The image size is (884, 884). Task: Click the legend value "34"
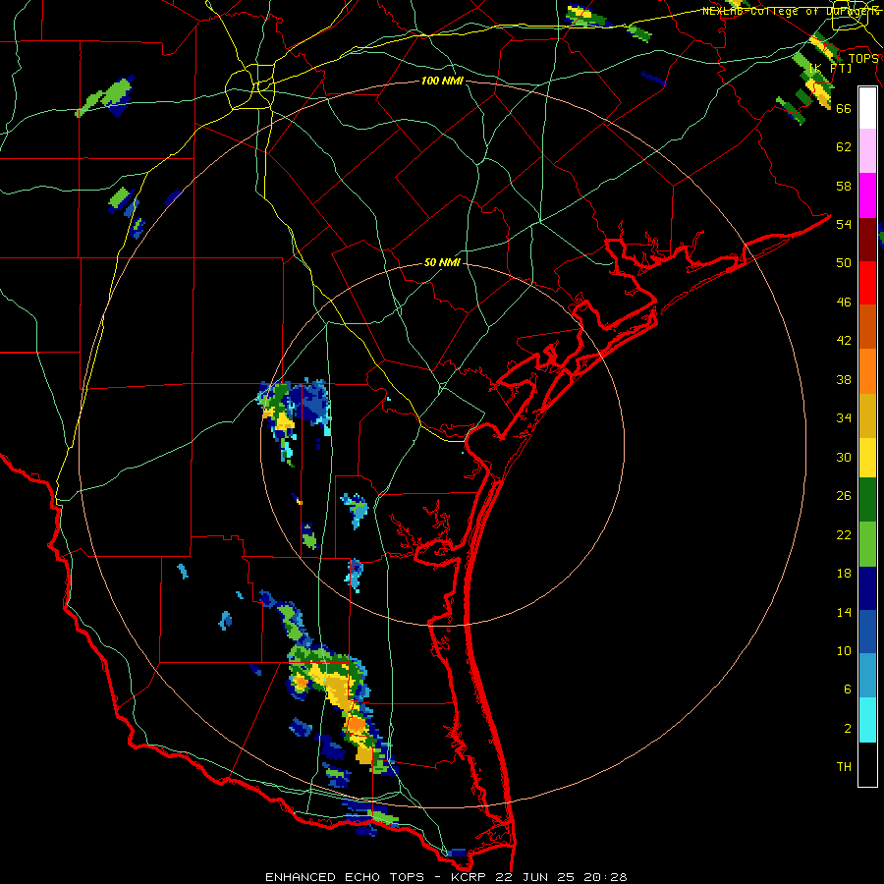click(x=844, y=418)
